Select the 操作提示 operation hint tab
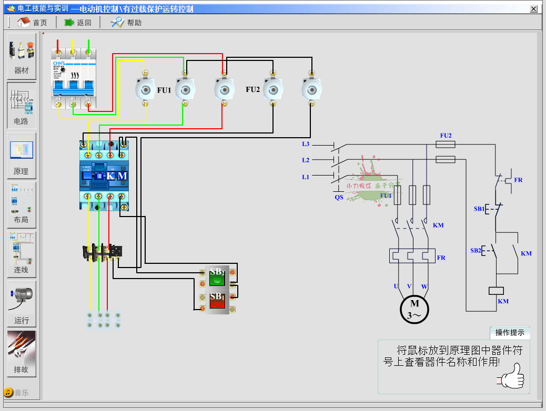The height and width of the screenshot is (411, 546). pyautogui.click(x=510, y=333)
